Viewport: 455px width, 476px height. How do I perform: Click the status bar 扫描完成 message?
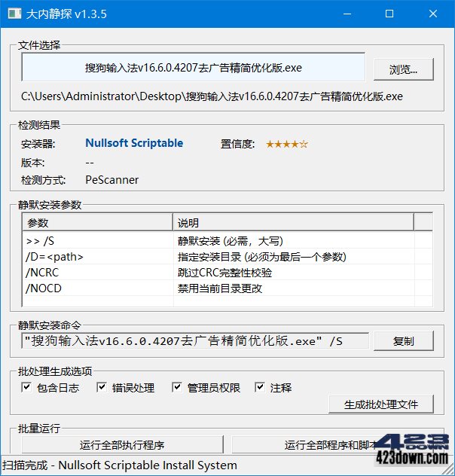pyautogui.click(x=120, y=465)
